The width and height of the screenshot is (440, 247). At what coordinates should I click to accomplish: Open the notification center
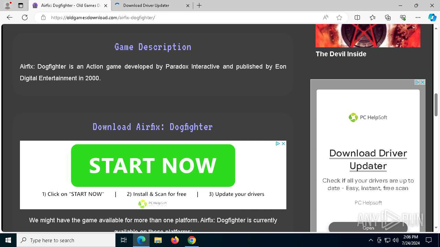coord(429,240)
